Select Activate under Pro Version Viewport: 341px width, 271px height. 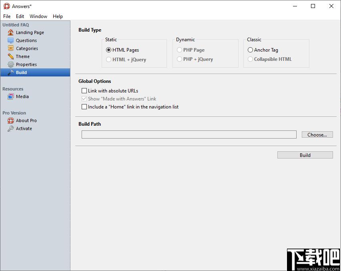click(35, 128)
